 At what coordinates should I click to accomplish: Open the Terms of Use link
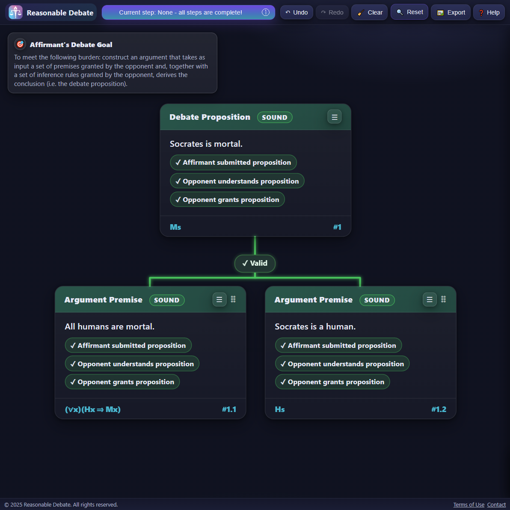[468, 505]
